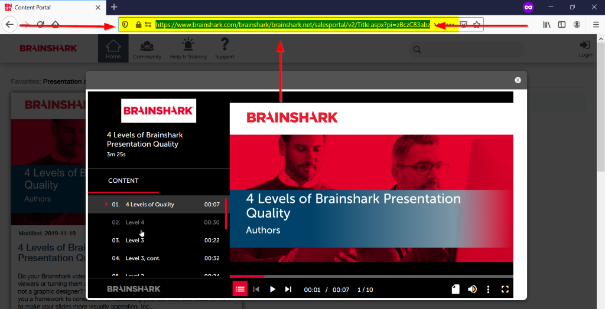The width and height of the screenshot is (605, 309).
Task: Open the Firefox library icon
Action: (547, 25)
